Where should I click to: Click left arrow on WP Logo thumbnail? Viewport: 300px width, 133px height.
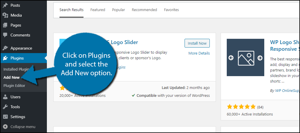tap(231, 58)
